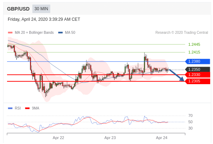Toggle the RSI legend entry
Image resolution: width=213 pixels, height=144 pixels.
[x=14, y=108]
